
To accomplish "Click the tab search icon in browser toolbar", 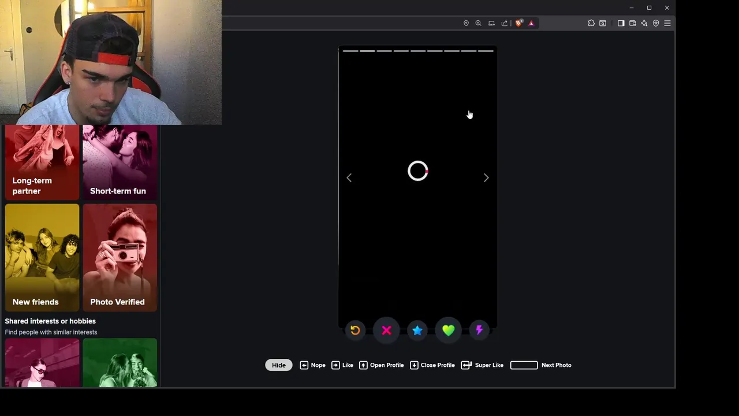I will click(603, 23).
